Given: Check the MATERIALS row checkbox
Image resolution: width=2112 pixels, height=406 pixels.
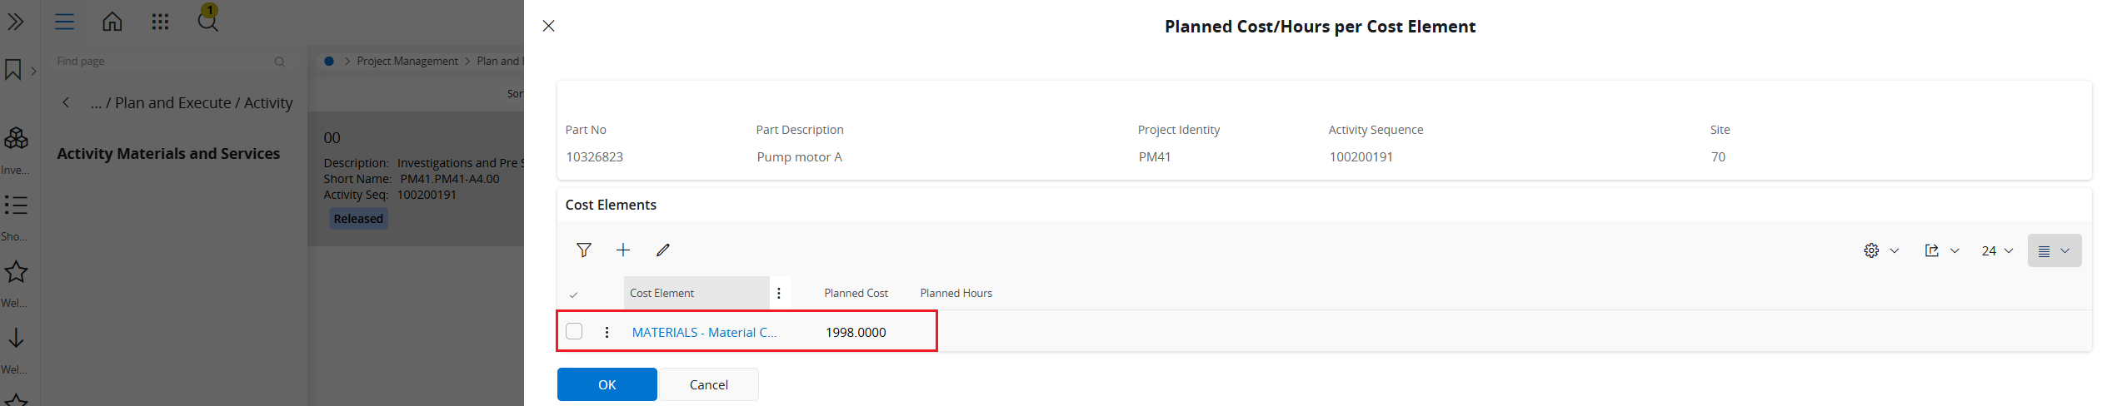Looking at the screenshot, I should click(x=574, y=331).
